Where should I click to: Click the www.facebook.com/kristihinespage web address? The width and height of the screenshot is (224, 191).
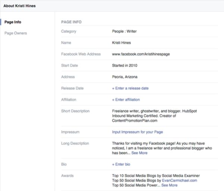click(141, 54)
